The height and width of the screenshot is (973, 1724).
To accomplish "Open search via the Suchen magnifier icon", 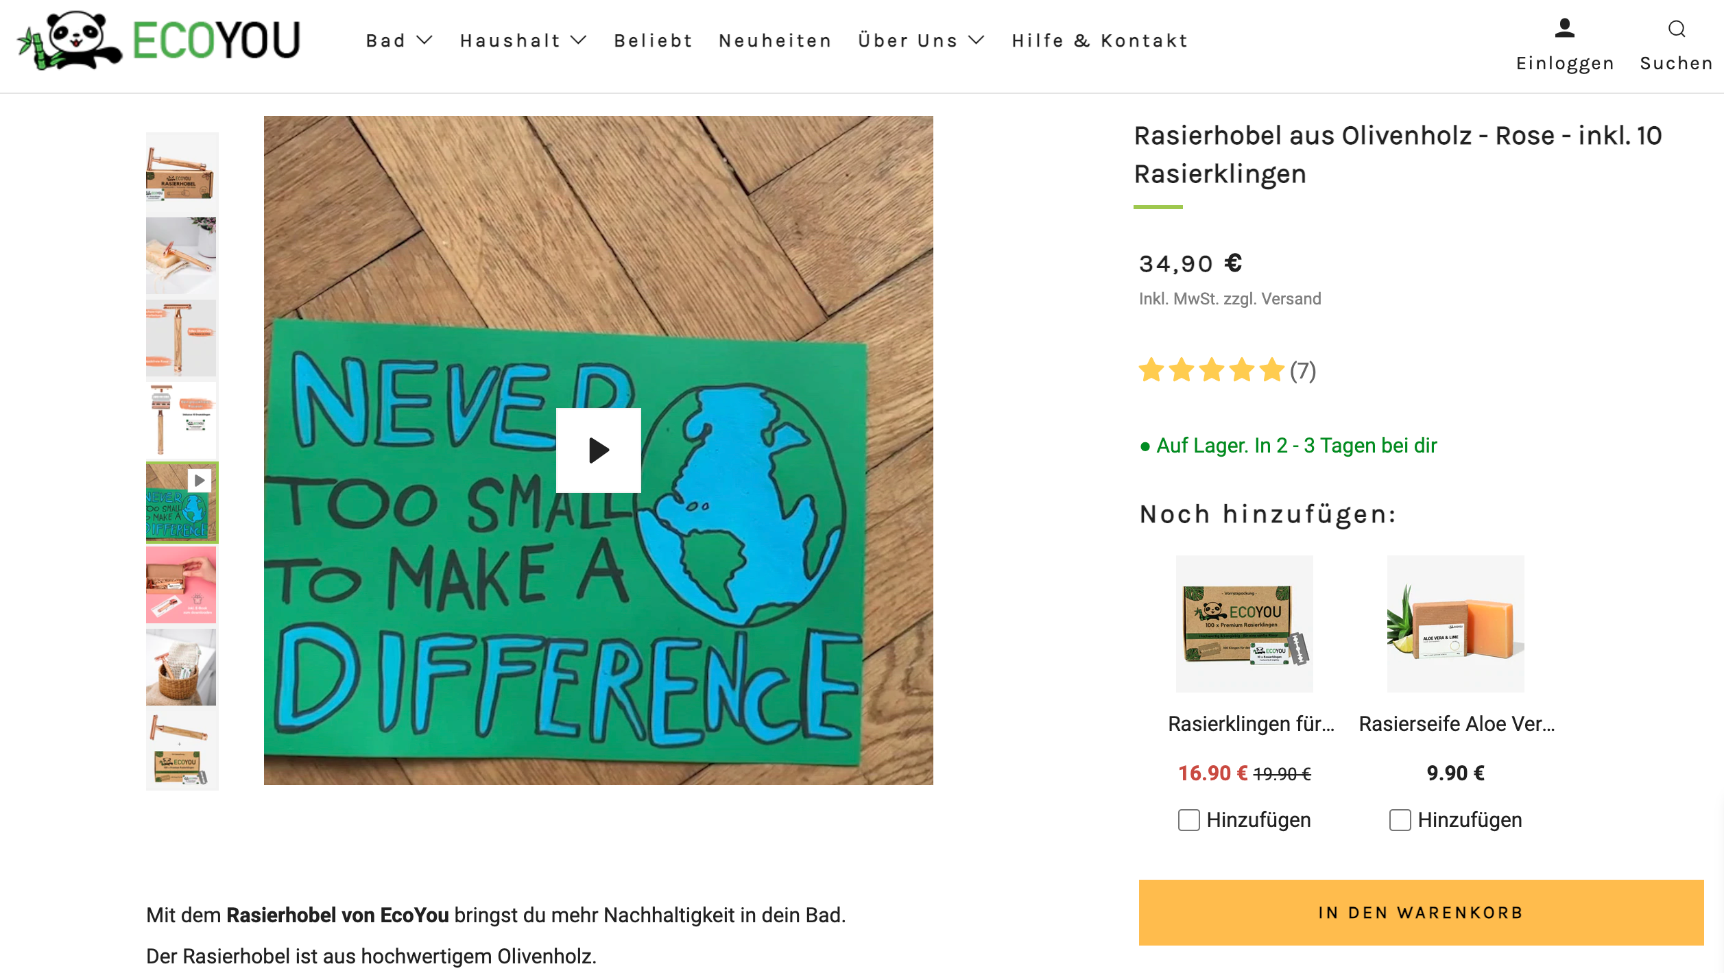I will click(x=1677, y=28).
